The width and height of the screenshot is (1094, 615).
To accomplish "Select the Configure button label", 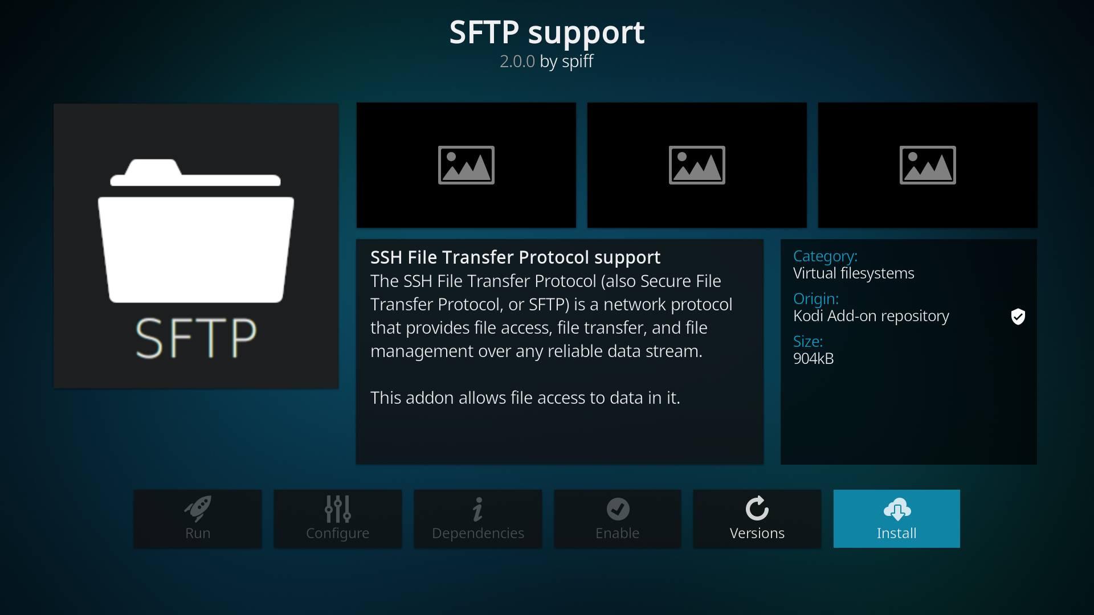I will coord(338,534).
